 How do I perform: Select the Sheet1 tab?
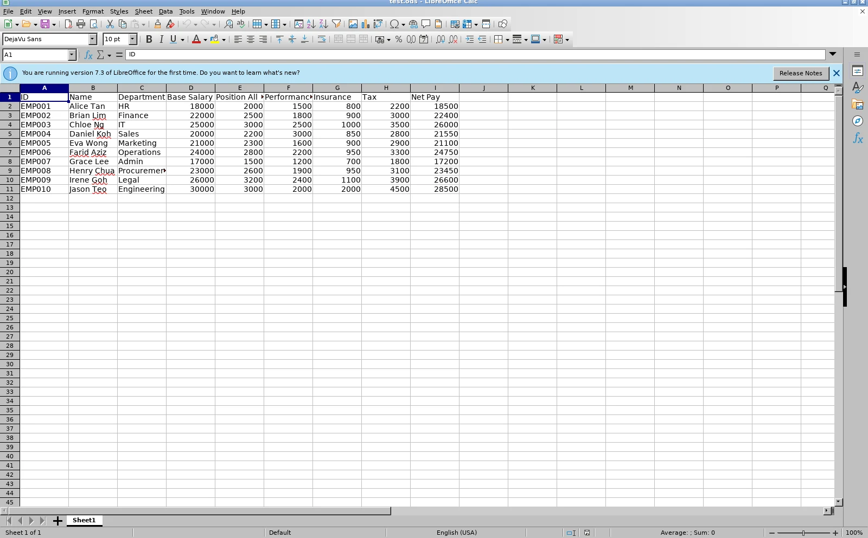click(84, 520)
